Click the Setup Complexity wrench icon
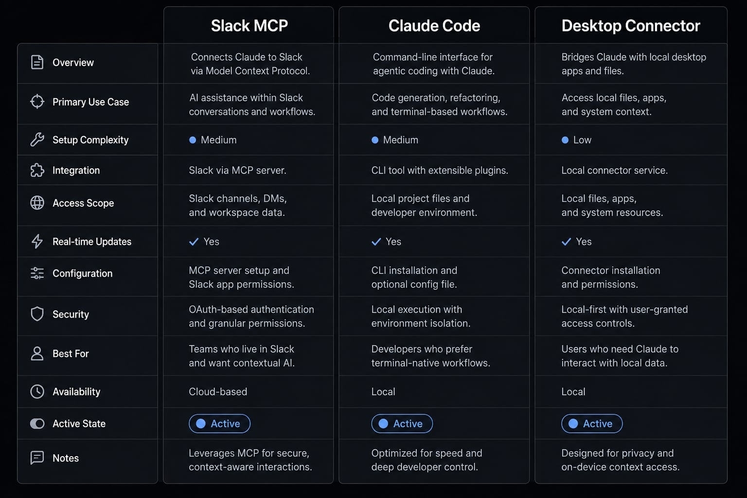Image resolution: width=747 pixels, height=498 pixels. pos(37,140)
